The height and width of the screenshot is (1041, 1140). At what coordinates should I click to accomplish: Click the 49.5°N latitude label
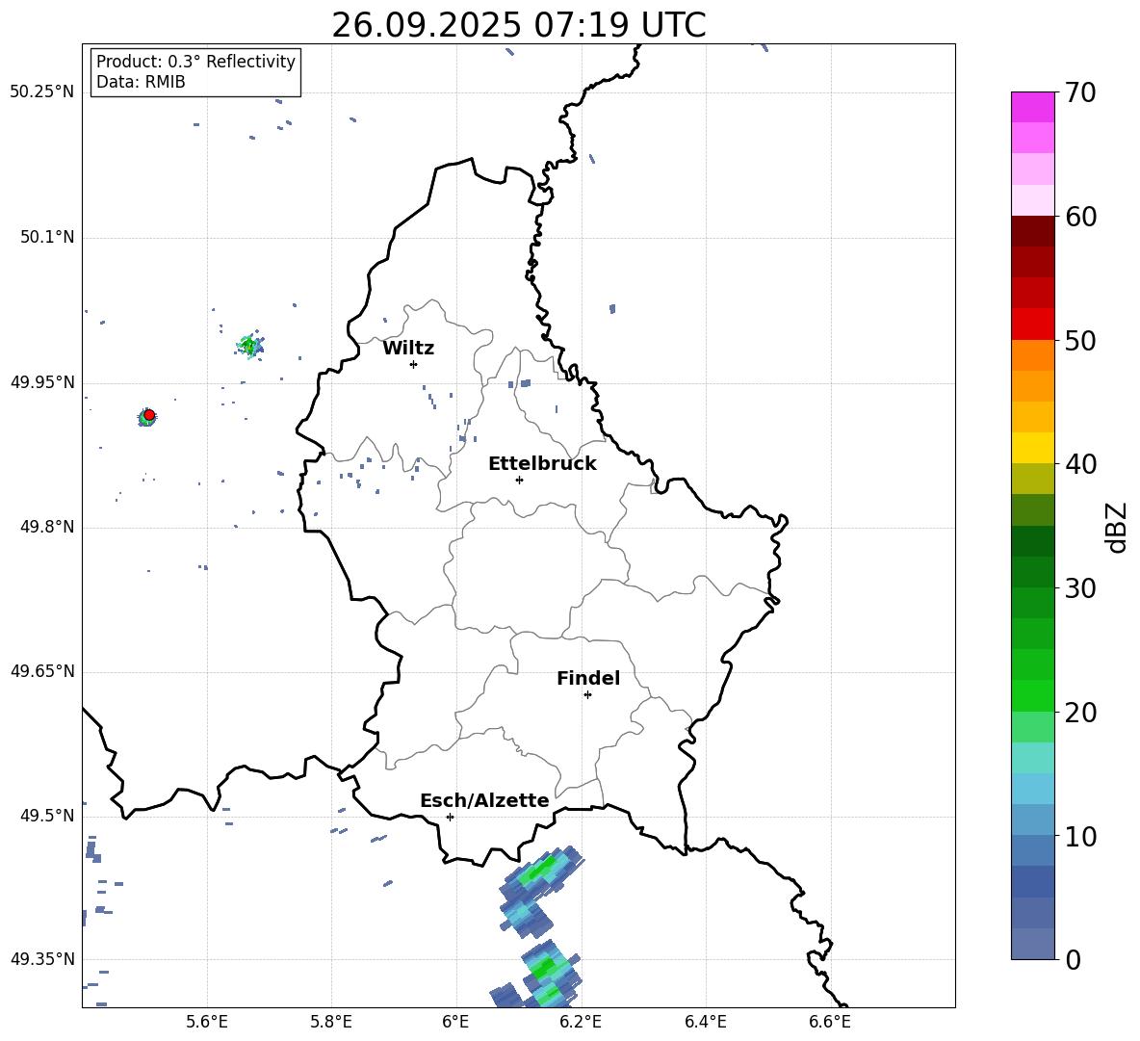(x=47, y=817)
